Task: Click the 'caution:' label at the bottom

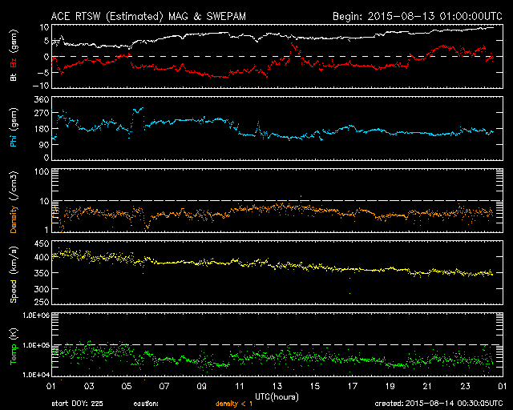Action: pyautogui.click(x=146, y=404)
